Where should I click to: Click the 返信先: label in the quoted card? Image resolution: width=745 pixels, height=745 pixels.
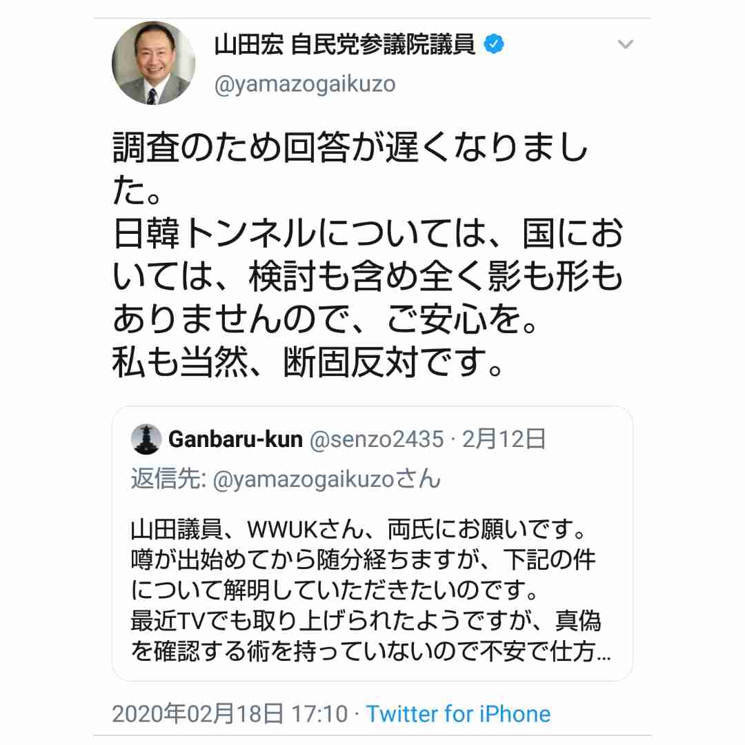(x=168, y=479)
